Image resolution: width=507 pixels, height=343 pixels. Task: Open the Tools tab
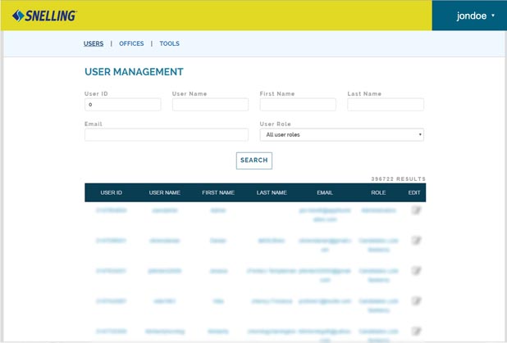coord(169,43)
